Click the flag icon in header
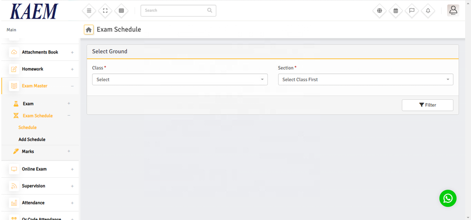471x220 pixels. point(412,11)
